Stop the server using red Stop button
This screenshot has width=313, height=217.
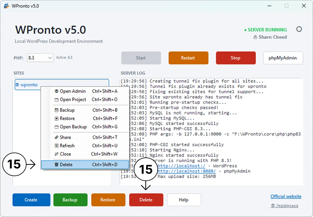[235, 58]
